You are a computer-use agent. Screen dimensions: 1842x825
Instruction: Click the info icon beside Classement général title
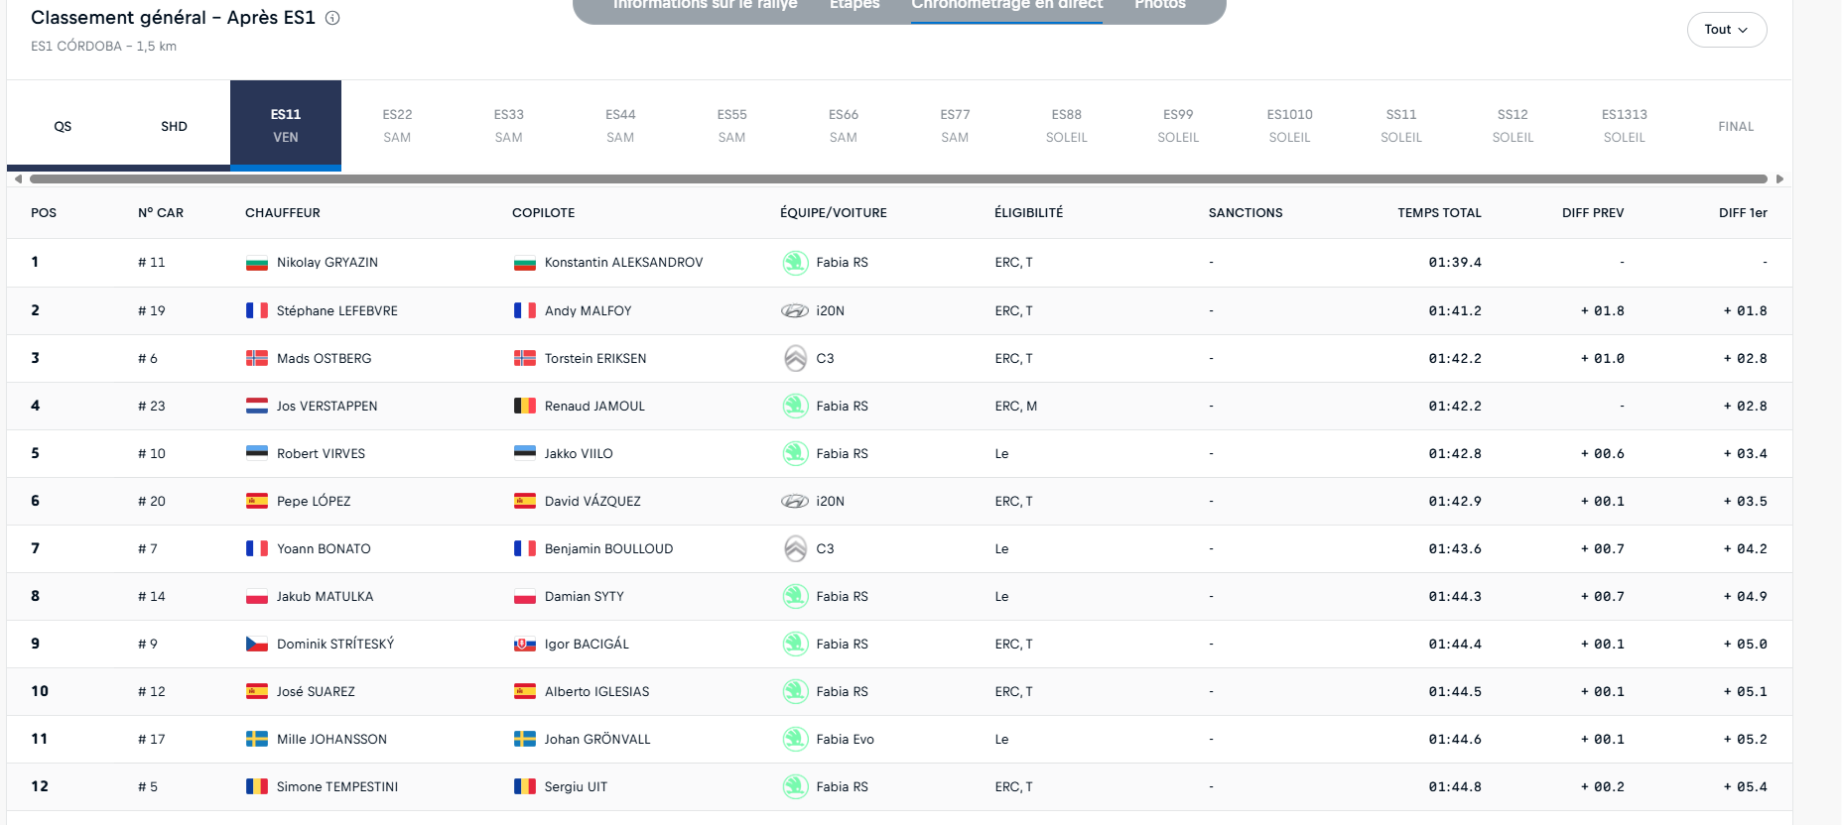pyautogui.click(x=332, y=18)
